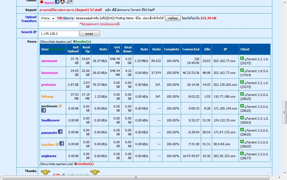The height and width of the screenshot is (180, 287).
Task: Click the Idle column header
Action: (207, 49)
